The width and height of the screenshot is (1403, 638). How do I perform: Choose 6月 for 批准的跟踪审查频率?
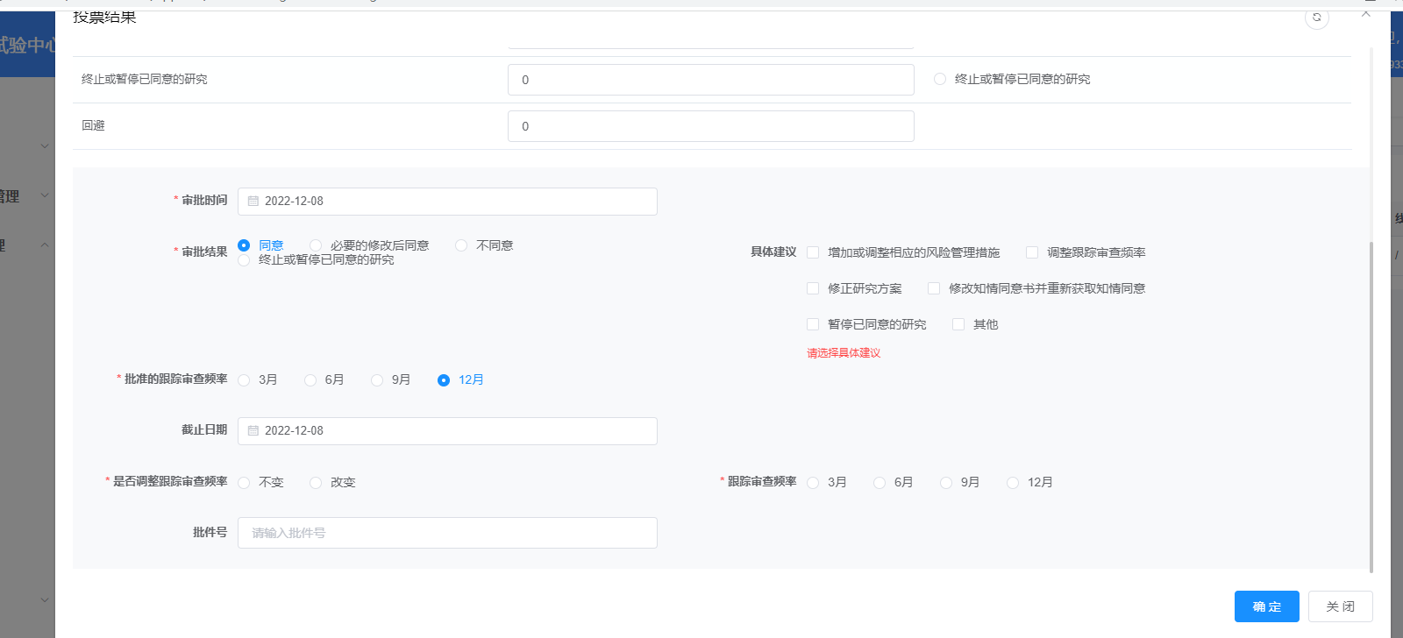(310, 380)
